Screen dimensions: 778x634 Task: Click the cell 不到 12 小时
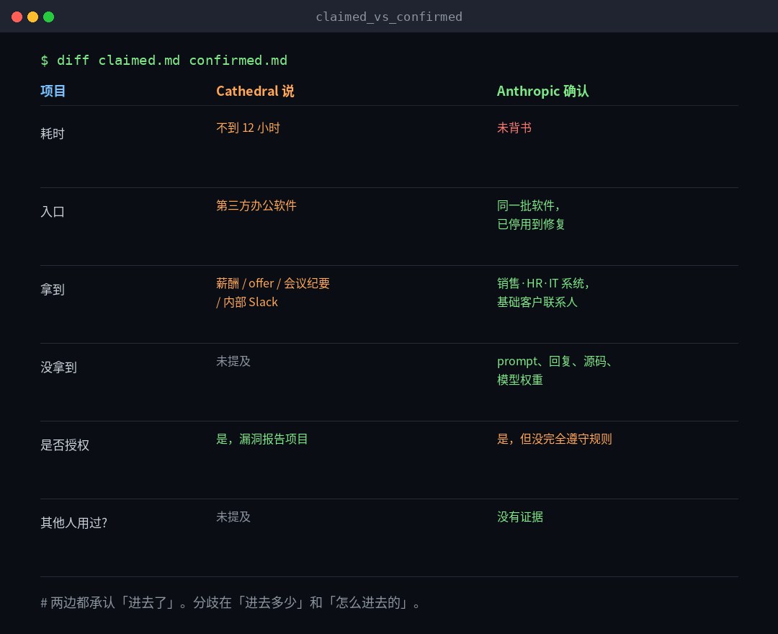[248, 128]
